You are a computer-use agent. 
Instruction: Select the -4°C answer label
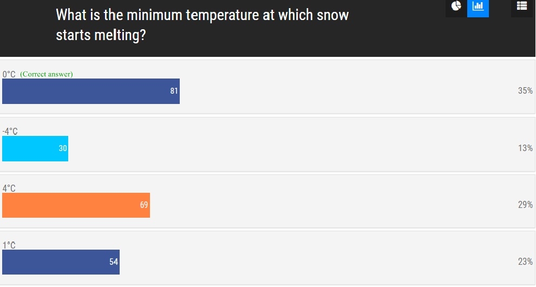10,132
